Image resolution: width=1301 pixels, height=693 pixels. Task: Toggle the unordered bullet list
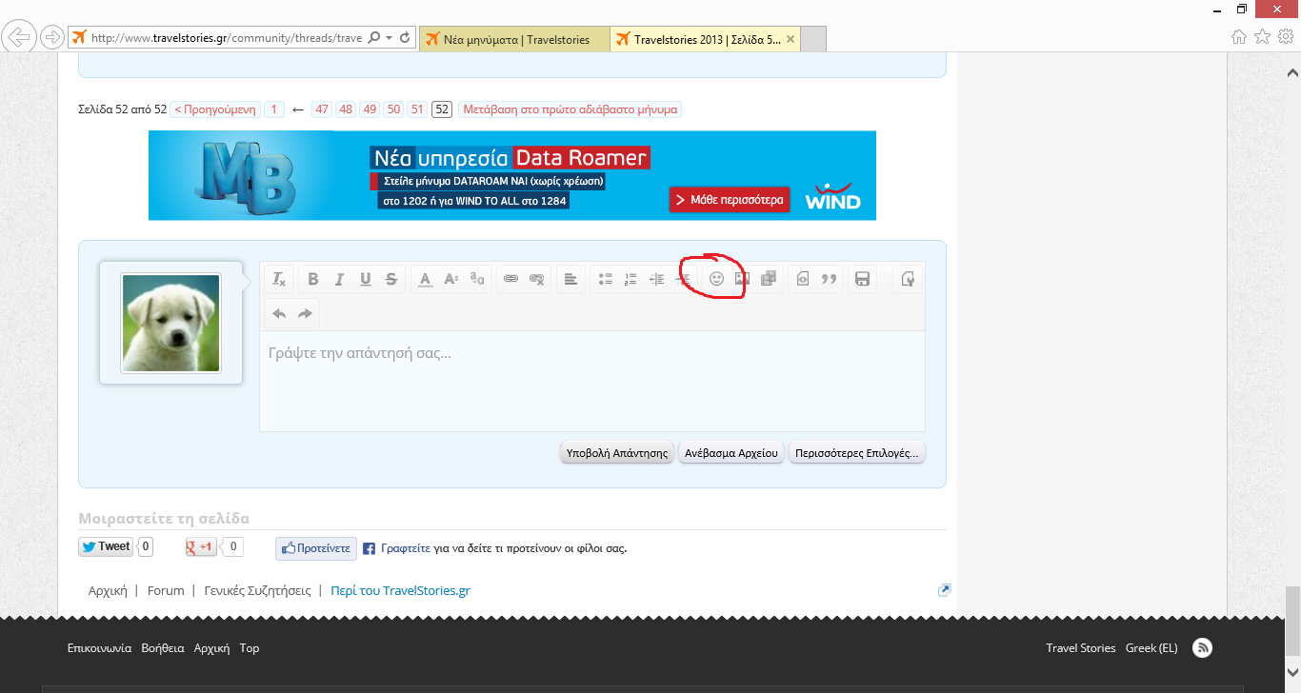tap(605, 279)
